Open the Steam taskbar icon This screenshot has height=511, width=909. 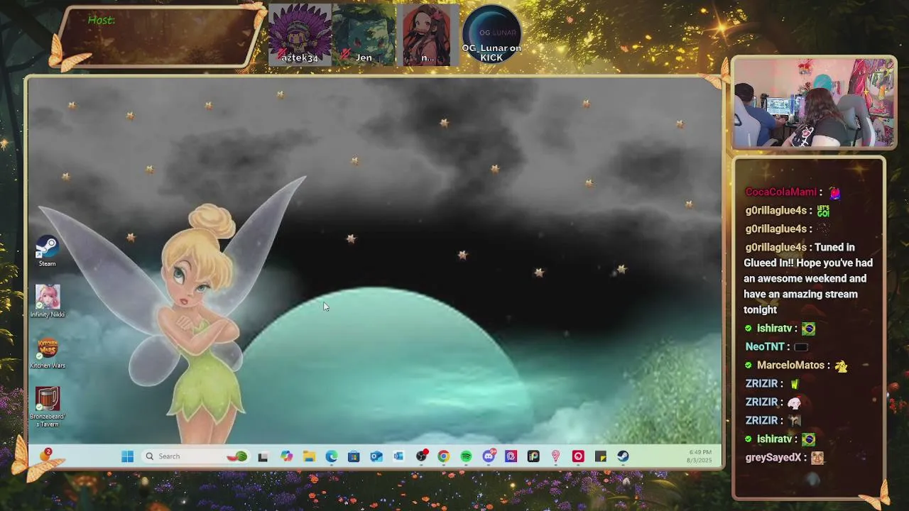coord(623,456)
